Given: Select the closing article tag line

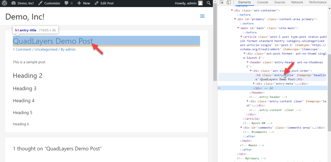Looking at the screenshot, I should click(x=252, y=119).
